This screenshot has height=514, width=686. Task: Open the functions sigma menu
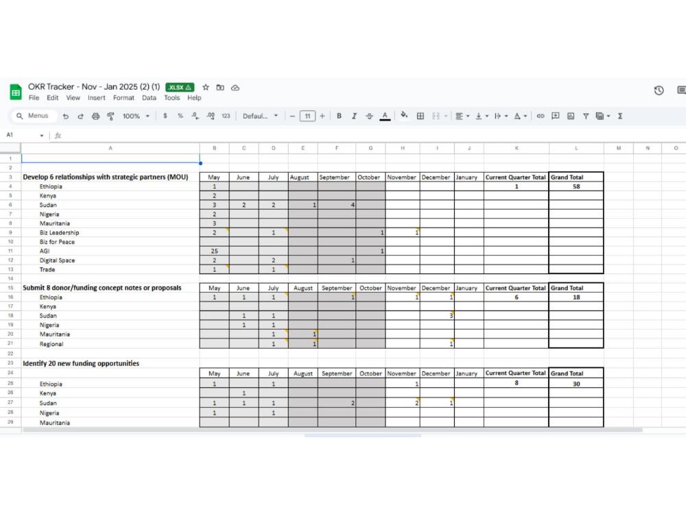(x=620, y=116)
